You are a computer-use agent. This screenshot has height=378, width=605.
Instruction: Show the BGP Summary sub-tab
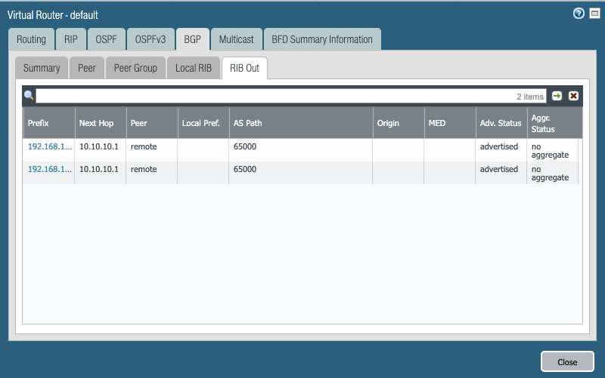42,68
